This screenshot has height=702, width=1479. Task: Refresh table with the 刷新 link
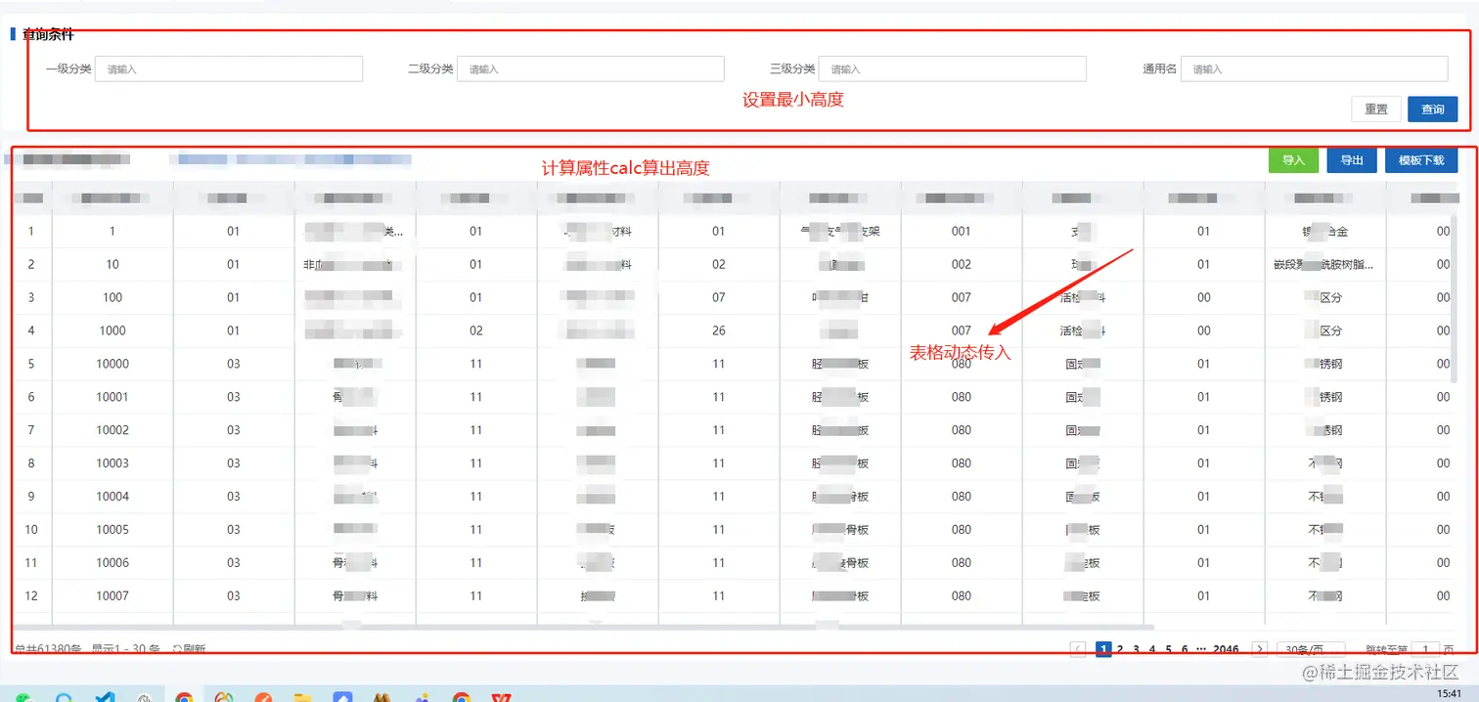pos(189,649)
